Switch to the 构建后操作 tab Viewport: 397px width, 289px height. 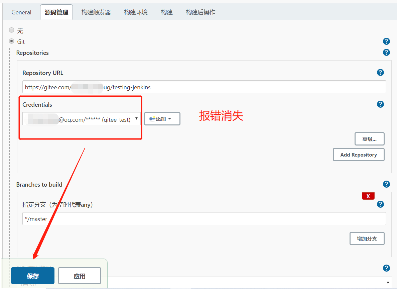tap(201, 12)
